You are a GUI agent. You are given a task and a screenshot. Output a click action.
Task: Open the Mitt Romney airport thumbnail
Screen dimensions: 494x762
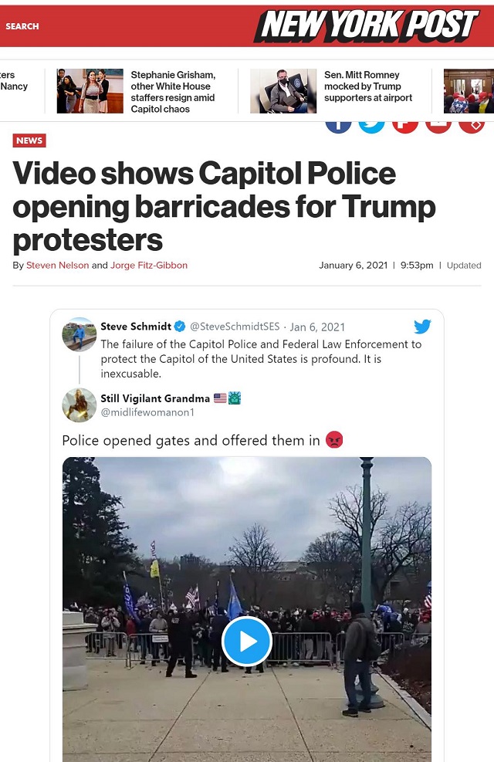pos(283,91)
